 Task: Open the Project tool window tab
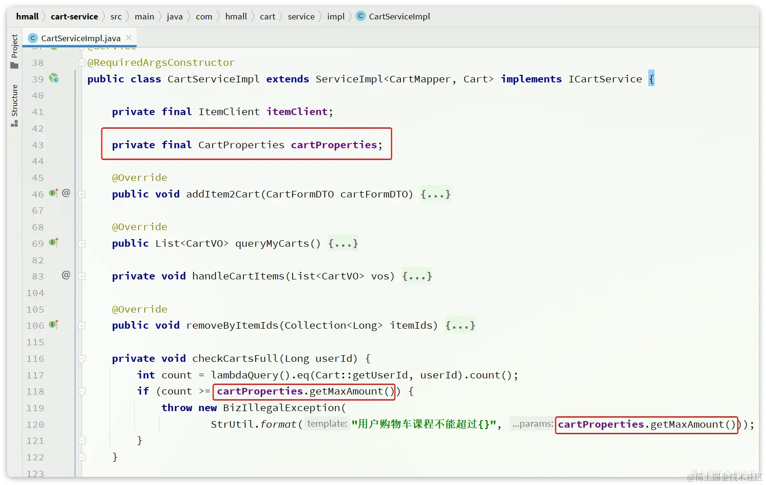pyautogui.click(x=14, y=51)
